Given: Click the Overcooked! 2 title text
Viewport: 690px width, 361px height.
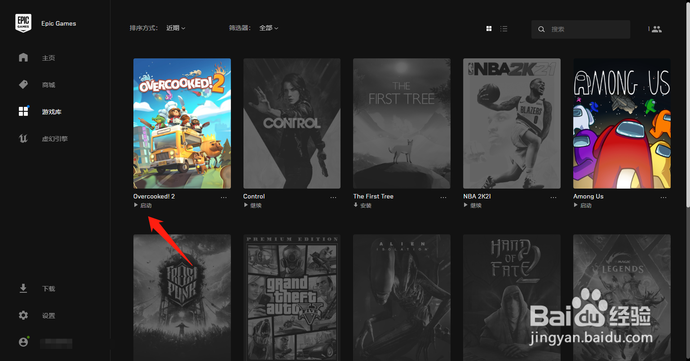Looking at the screenshot, I should [x=154, y=196].
